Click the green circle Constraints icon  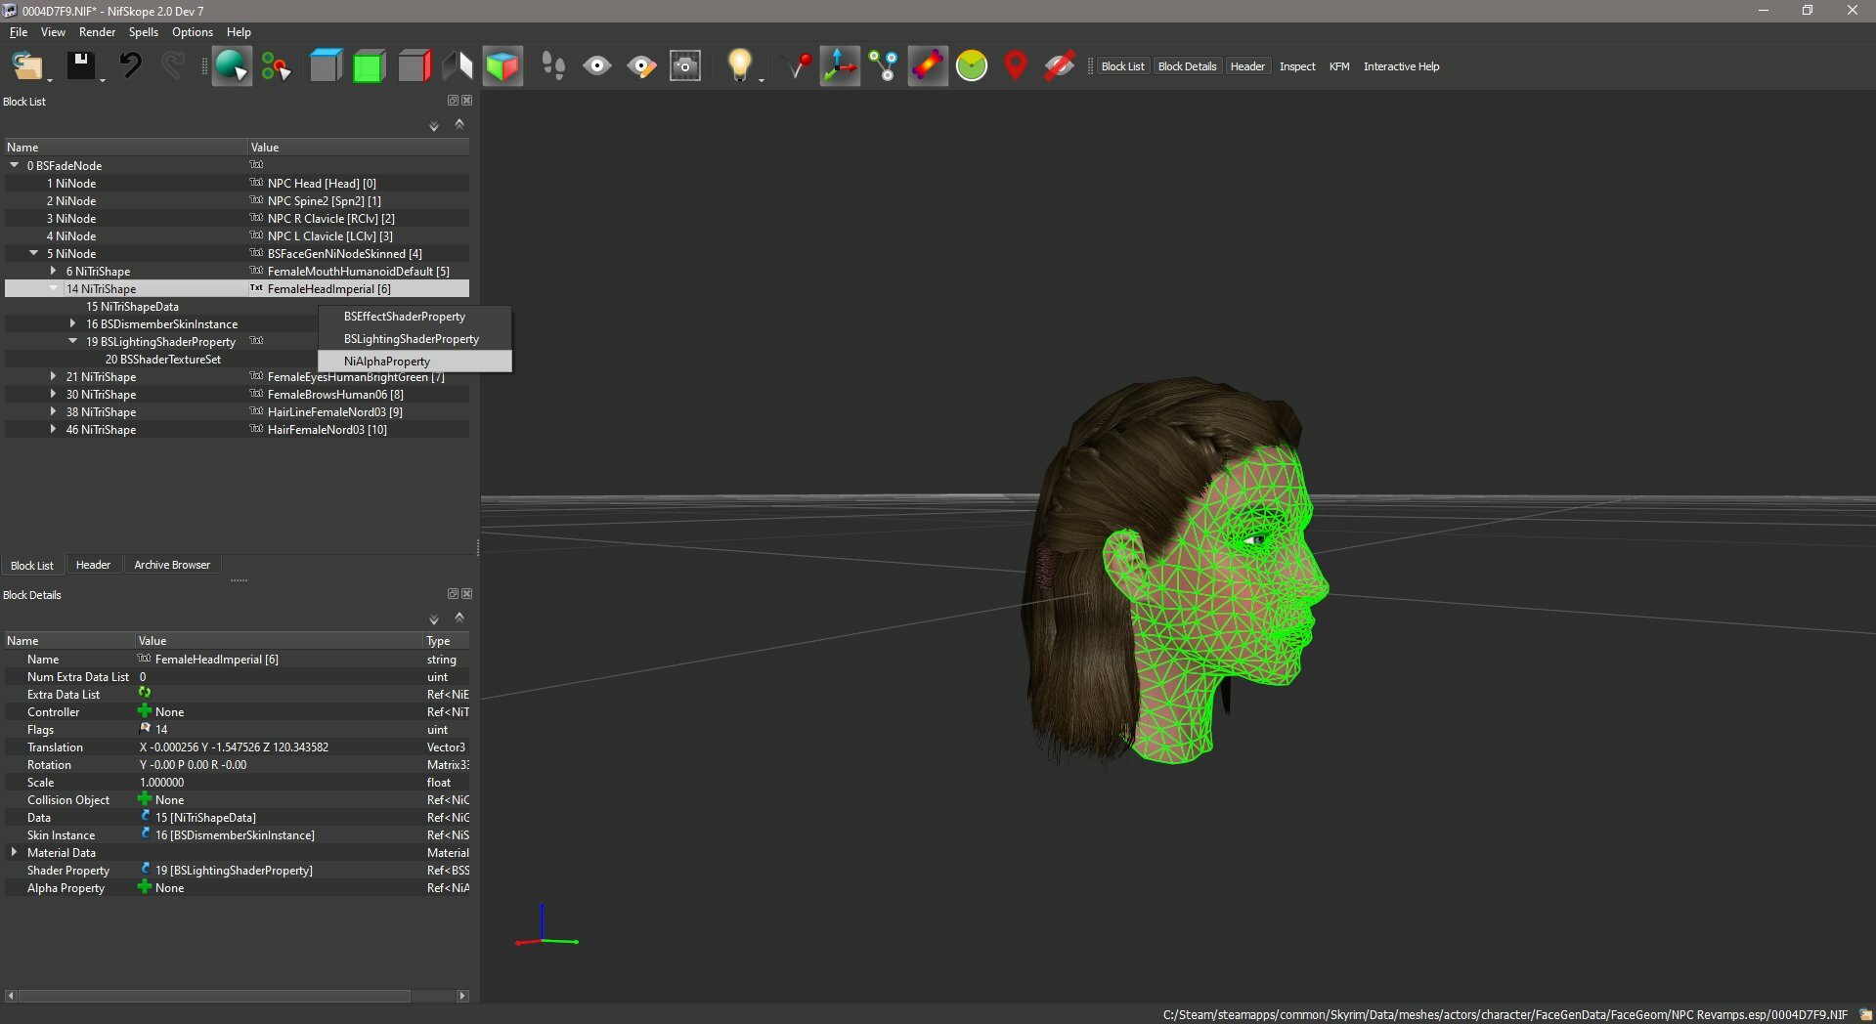point(972,66)
